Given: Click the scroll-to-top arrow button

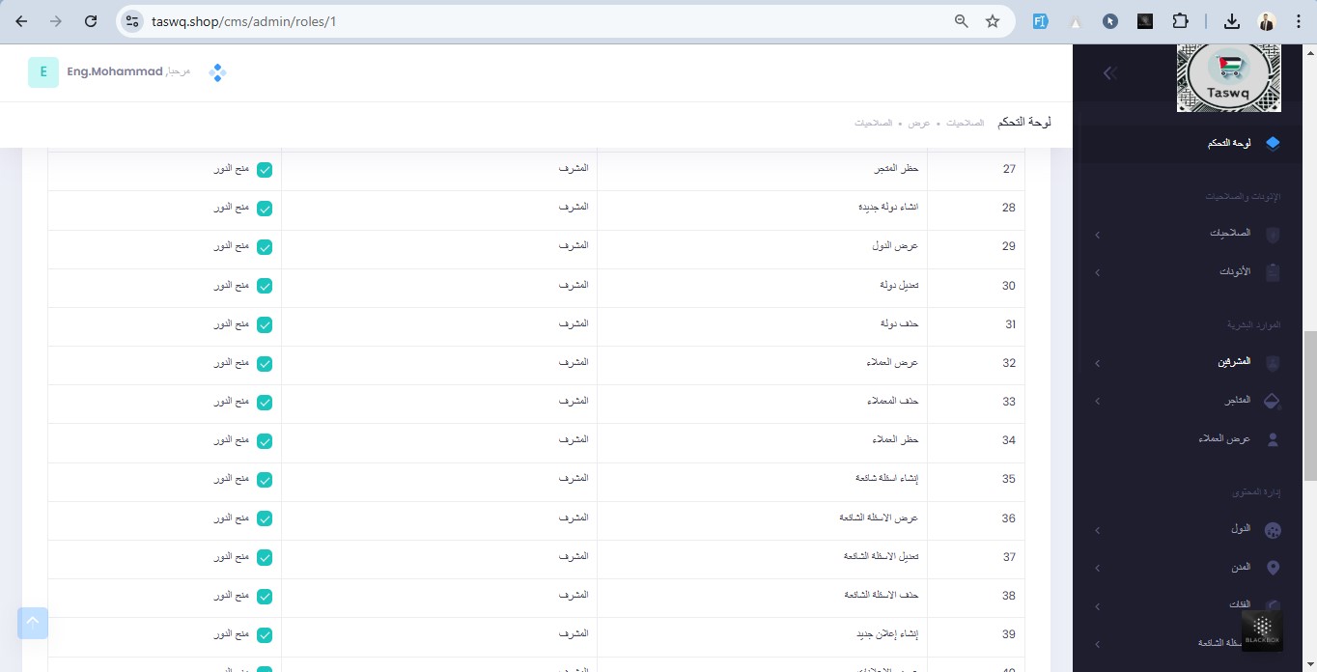Looking at the screenshot, I should coord(32,623).
